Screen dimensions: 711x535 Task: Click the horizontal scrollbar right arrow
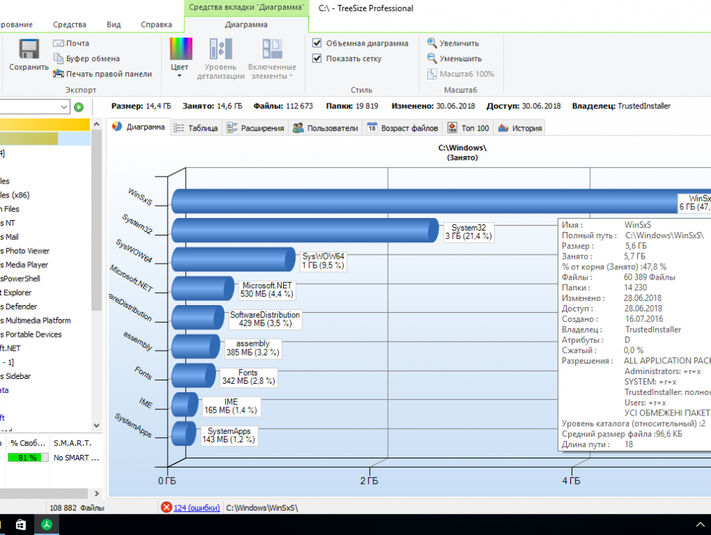(96, 494)
